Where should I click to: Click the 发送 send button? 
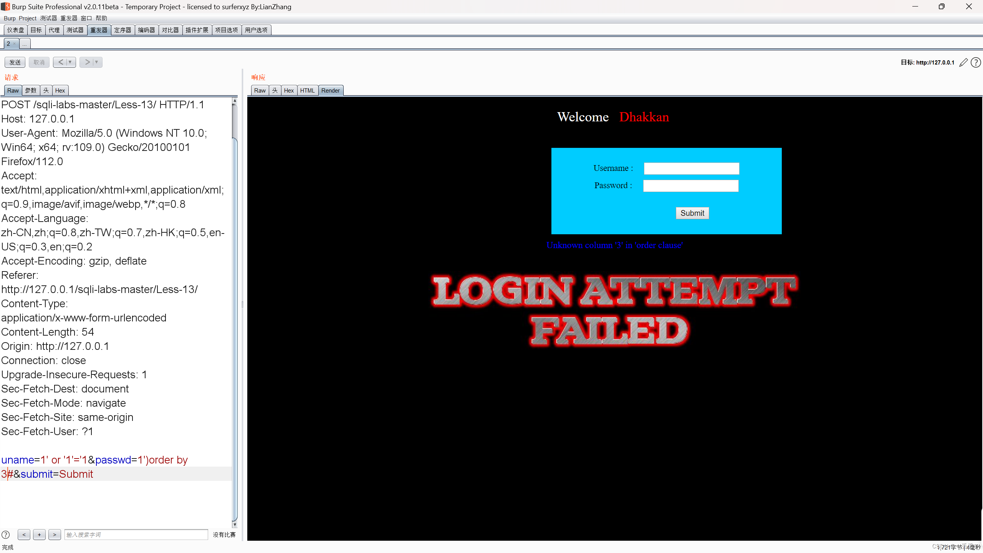(15, 62)
